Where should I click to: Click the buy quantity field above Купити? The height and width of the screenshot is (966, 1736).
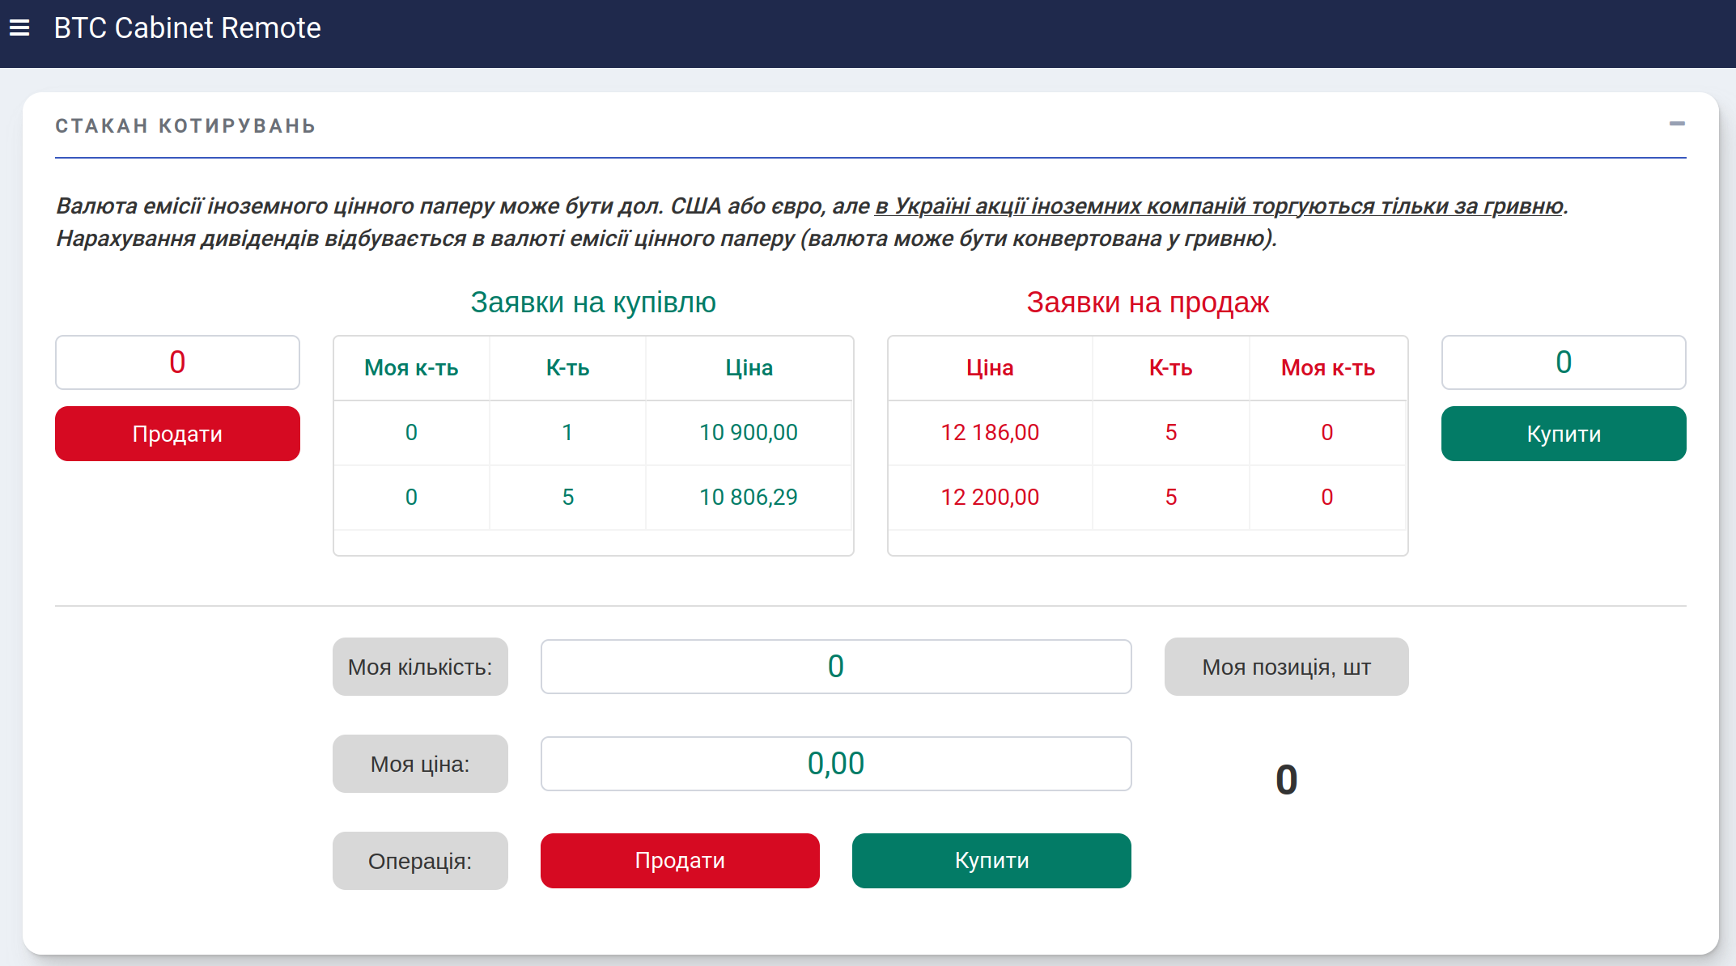(x=1563, y=362)
